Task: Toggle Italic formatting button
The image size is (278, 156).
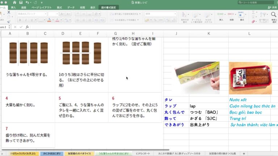Action: (x=26, y=20)
